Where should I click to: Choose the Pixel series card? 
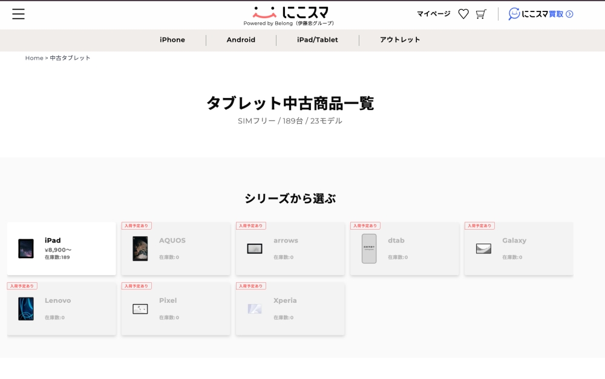175,308
